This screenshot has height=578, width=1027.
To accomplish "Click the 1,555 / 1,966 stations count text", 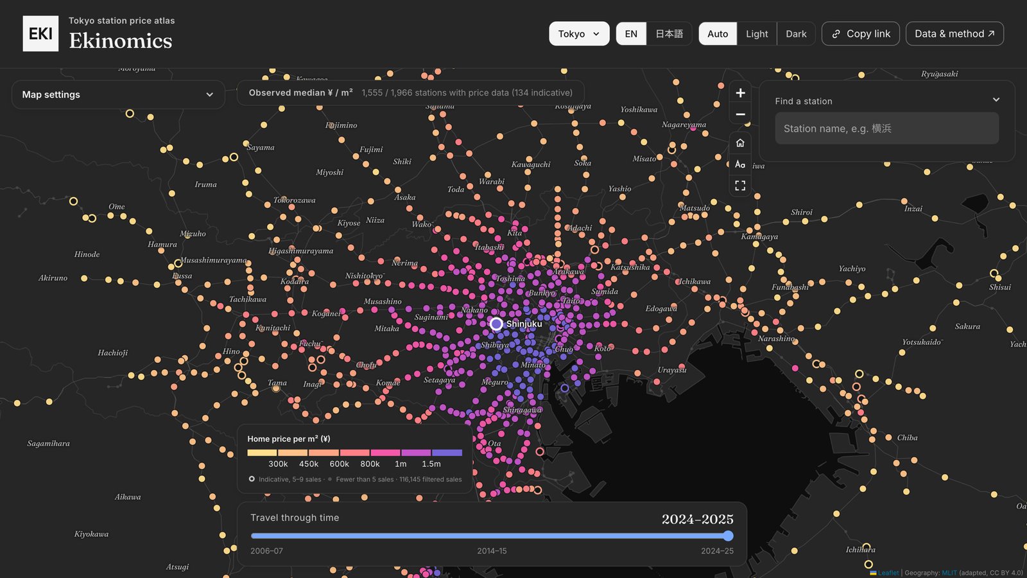I will [467, 92].
